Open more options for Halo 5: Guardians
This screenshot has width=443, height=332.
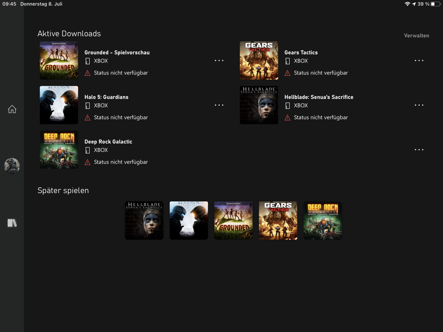[219, 105]
